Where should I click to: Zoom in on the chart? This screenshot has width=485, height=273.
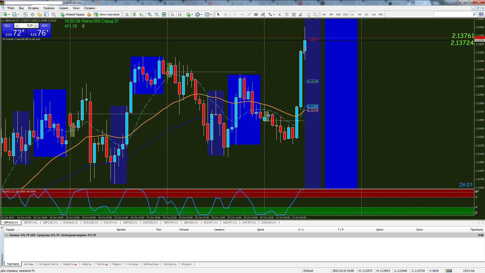point(150,14)
